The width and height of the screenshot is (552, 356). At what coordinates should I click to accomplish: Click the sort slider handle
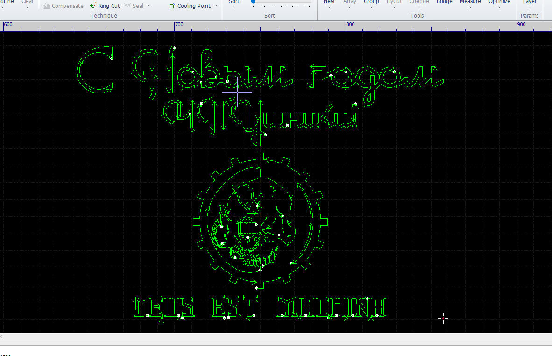click(x=253, y=2)
